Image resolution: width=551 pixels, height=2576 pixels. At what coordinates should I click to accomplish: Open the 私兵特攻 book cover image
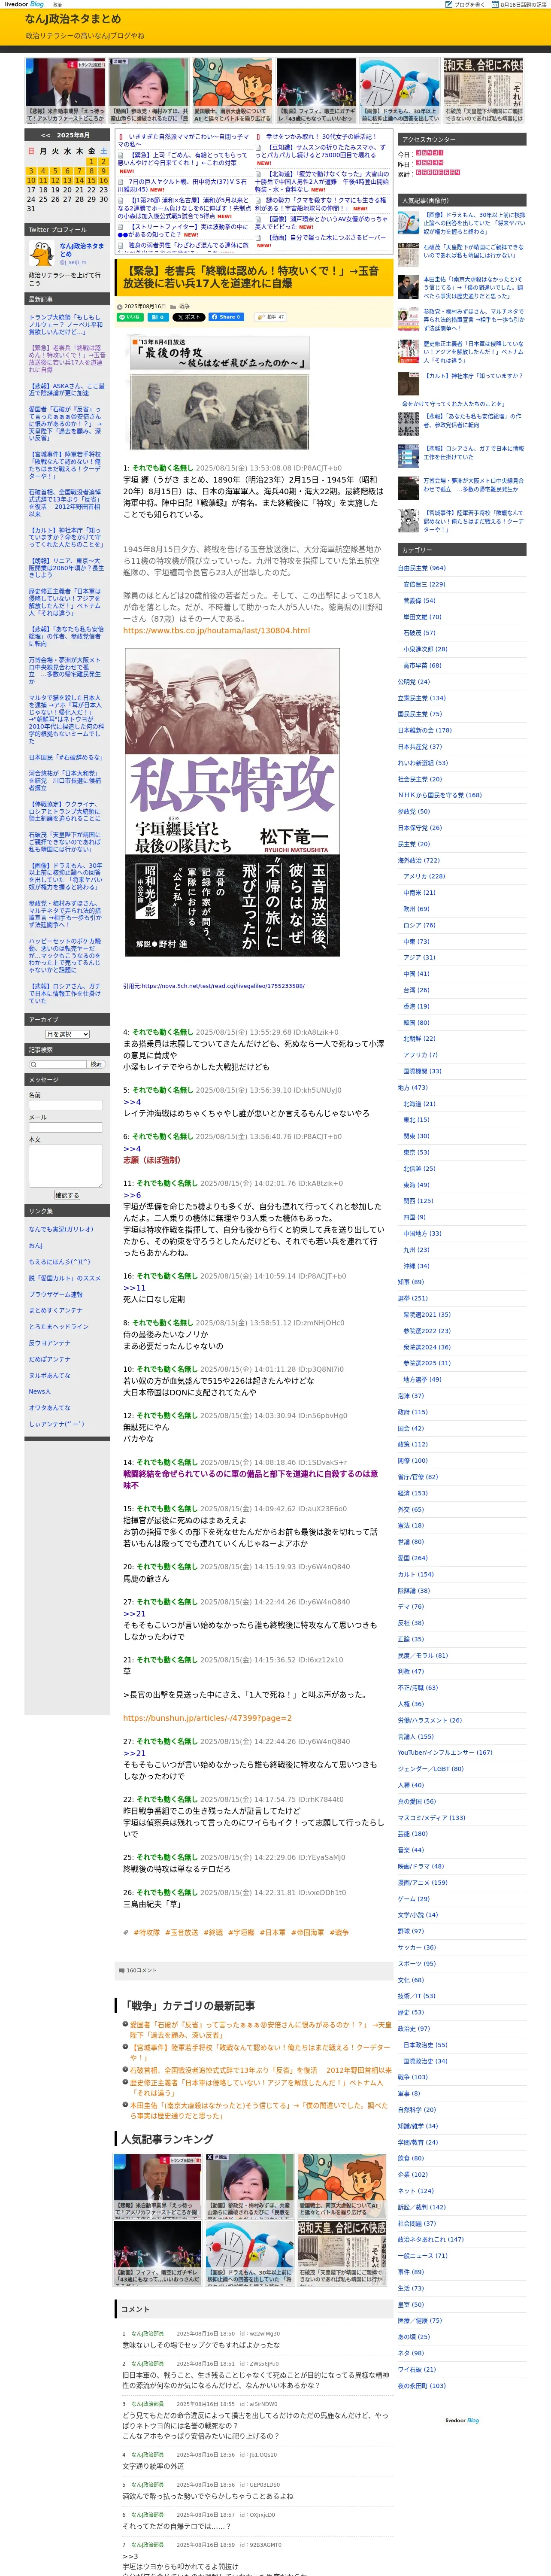[232, 803]
